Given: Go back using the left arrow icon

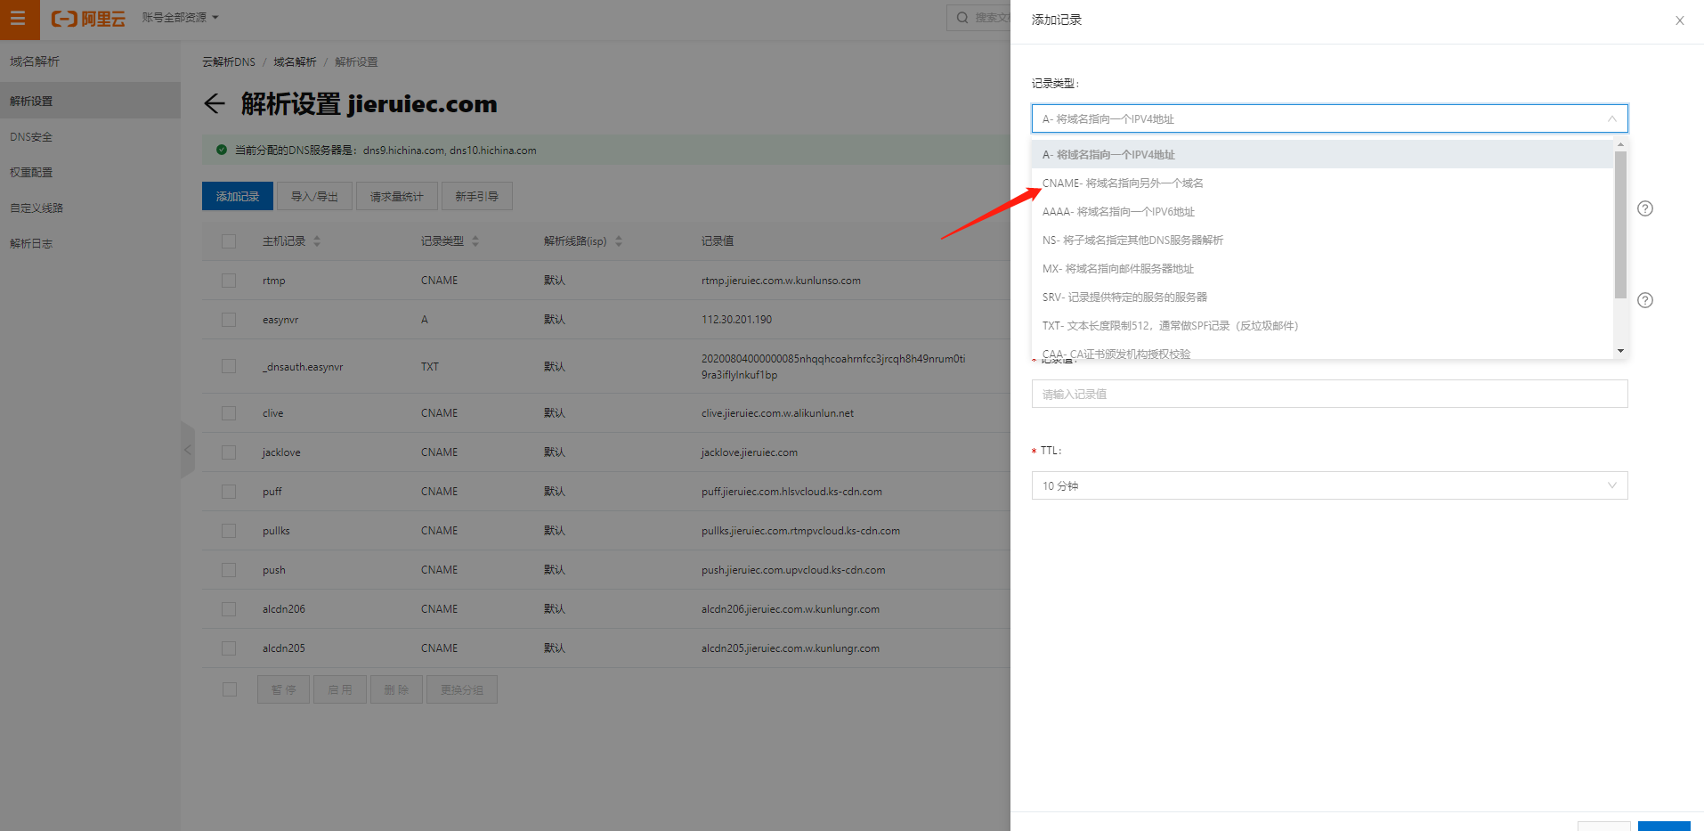Looking at the screenshot, I should pyautogui.click(x=214, y=104).
